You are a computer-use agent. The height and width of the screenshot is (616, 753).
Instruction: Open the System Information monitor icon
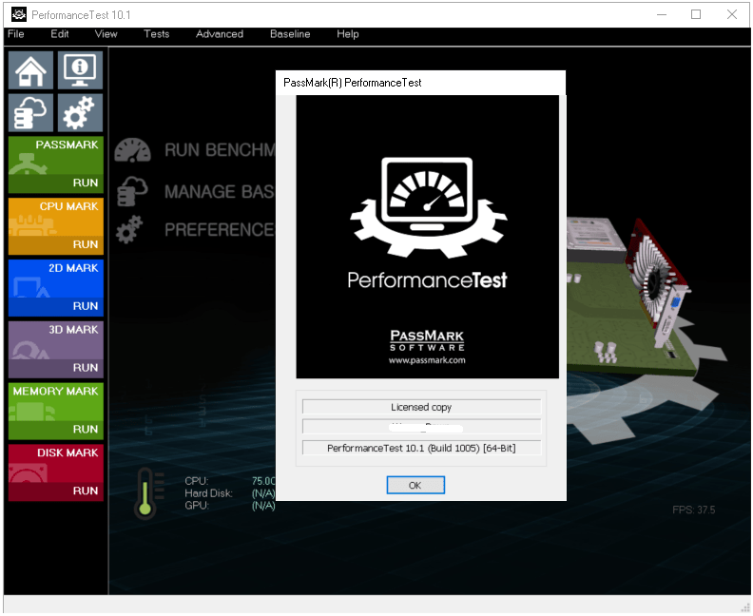pyautogui.click(x=80, y=70)
